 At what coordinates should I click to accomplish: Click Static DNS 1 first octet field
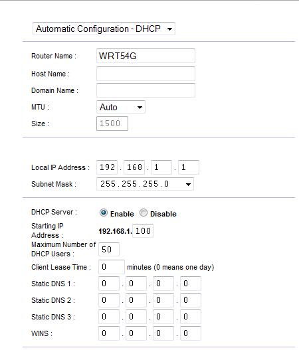pos(109,284)
